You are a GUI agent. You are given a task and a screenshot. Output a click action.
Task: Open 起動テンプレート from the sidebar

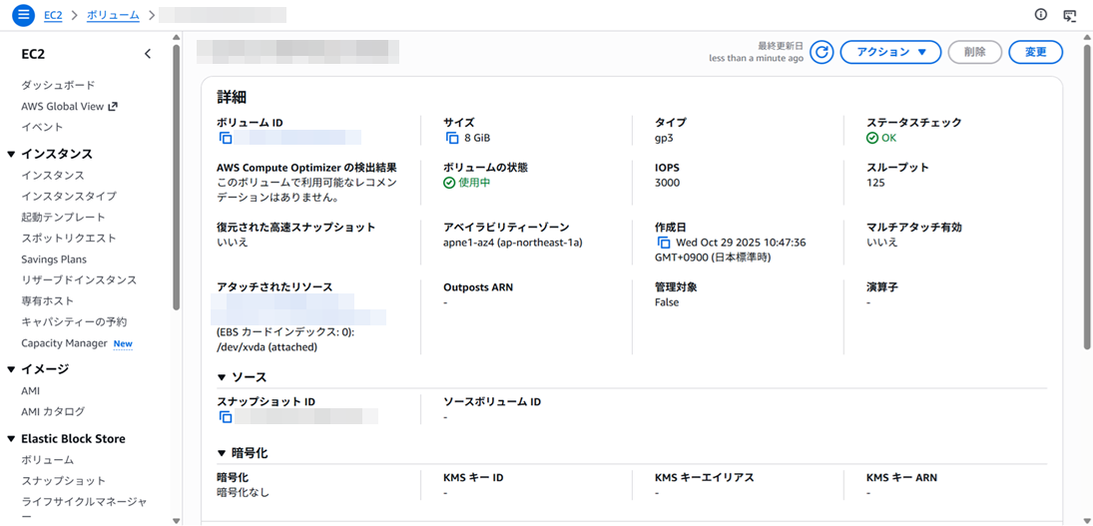tap(63, 217)
